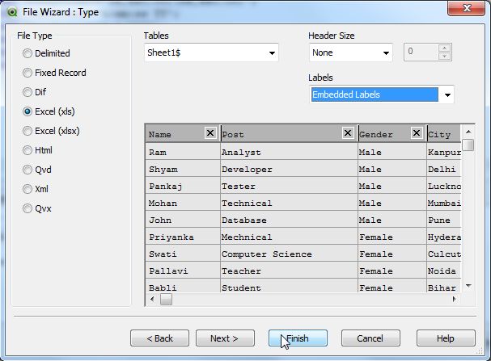This screenshot has width=491, height=361.
Task: Click the cell containing Pankaj
Action: [x=183, y=186]
